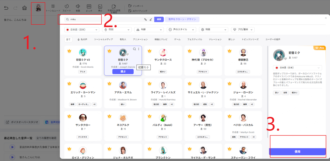The height and width of the screenshot is (161, 330).
Task: Select the ネコアルク voice avatar
Action: click(x=123, y=118)
